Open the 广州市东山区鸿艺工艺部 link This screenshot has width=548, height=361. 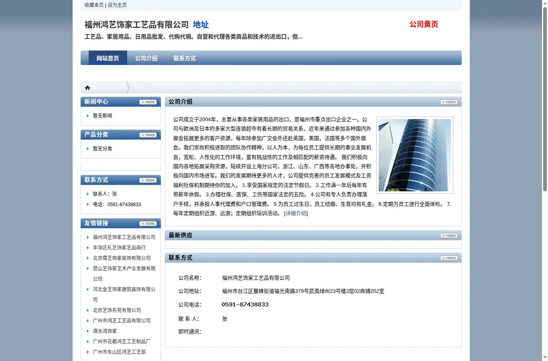click(x=120, y=352)
